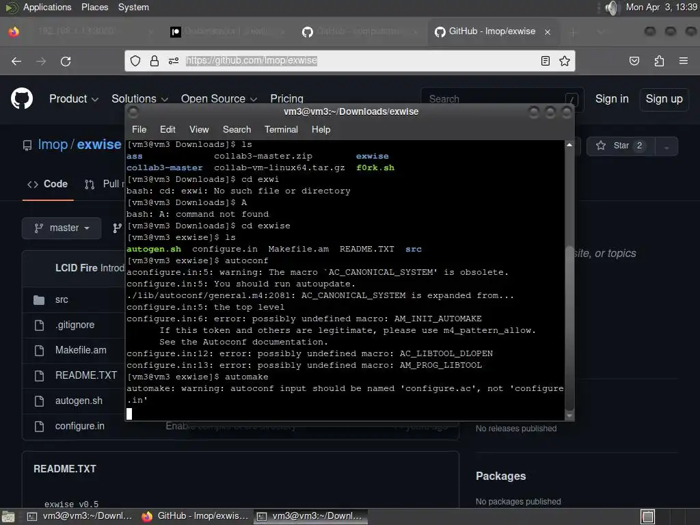Expand the Product menu on GitHub
The image size is (700, 525).
pyautogui.click(x=74, y=98)
